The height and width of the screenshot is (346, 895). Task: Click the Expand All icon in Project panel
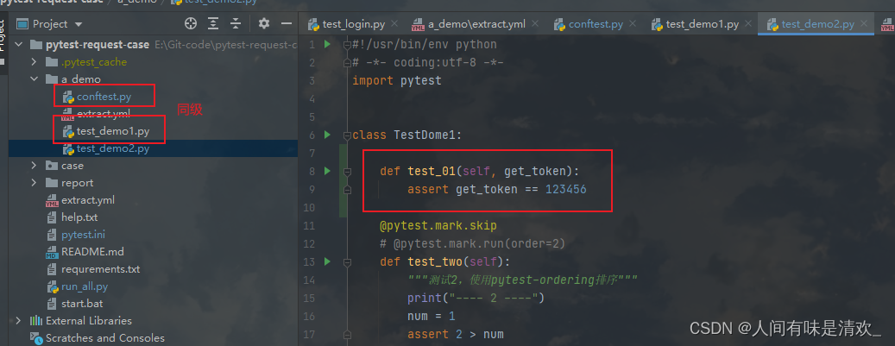213,23
